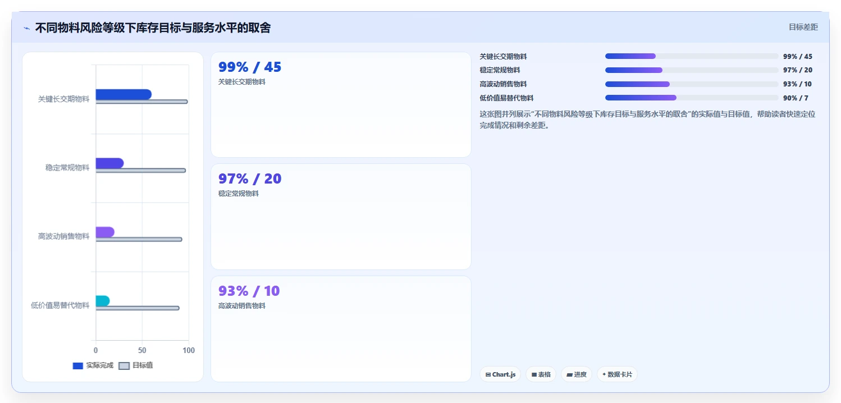Screen dimensions: 841x403
Task: Click the dashboard title text
Action: pyautogui.click(x=153, y=28)
